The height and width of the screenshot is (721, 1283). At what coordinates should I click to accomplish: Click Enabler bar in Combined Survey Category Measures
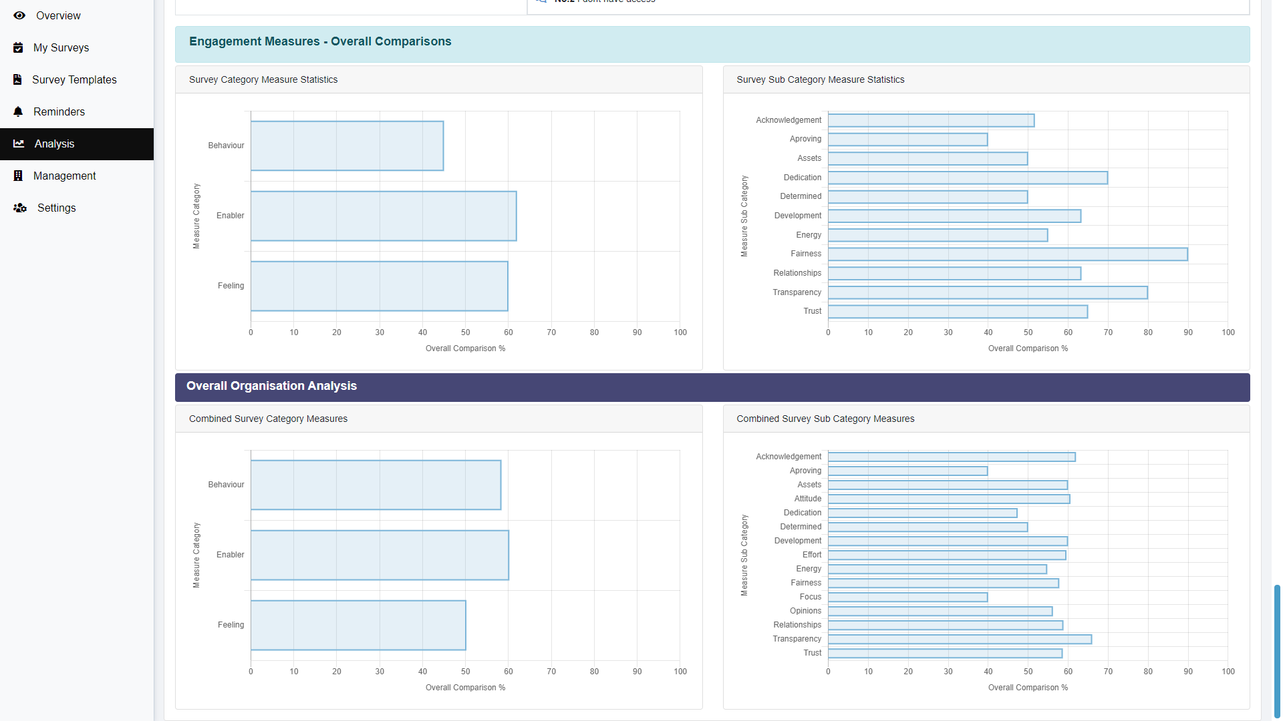click(x=380, y=555)
